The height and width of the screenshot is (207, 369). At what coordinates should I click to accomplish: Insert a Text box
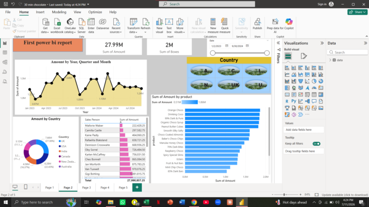(x=169, y=26)
